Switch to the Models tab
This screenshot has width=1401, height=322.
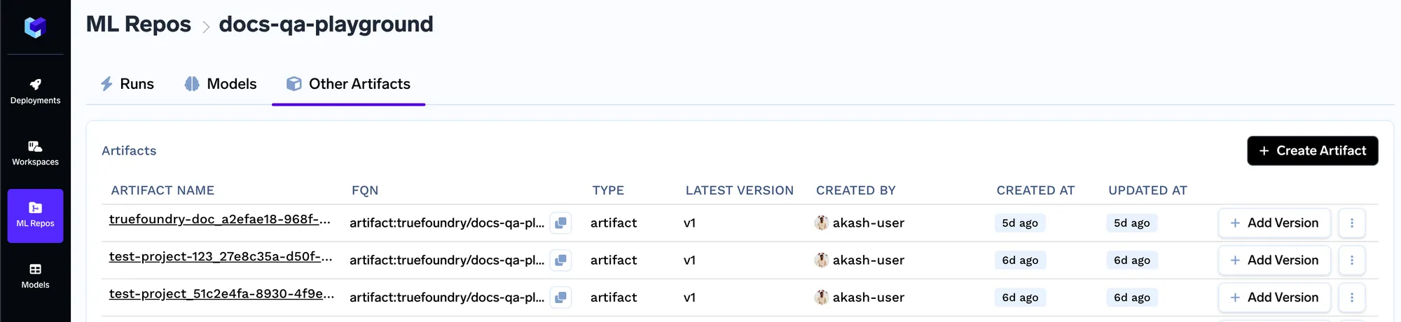(x=221, y=84)
